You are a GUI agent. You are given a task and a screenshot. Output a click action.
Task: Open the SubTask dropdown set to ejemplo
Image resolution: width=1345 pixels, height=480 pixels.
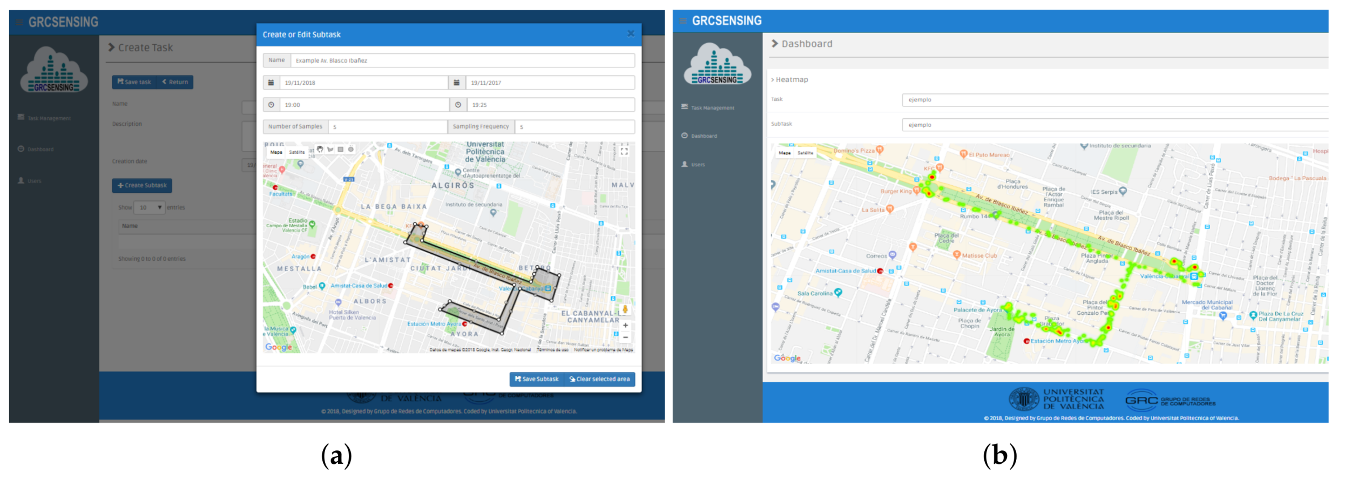1115,125
